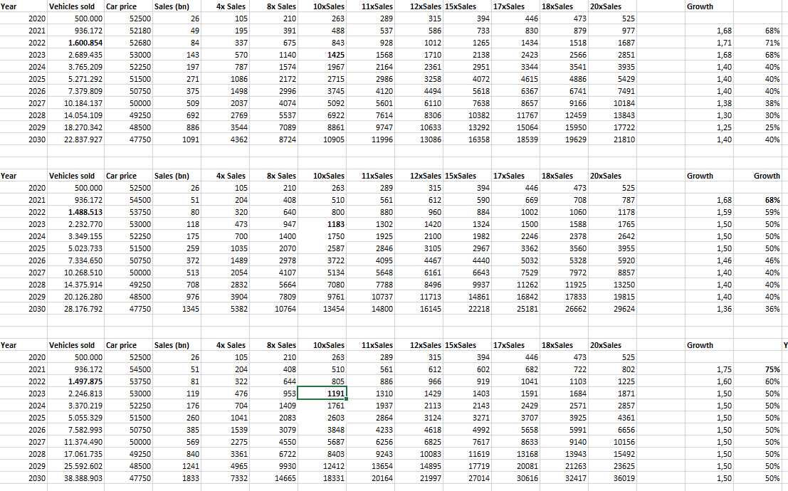Select the bold 1183 value in second table
Screen dimensions: 788x491
(322, 224)
